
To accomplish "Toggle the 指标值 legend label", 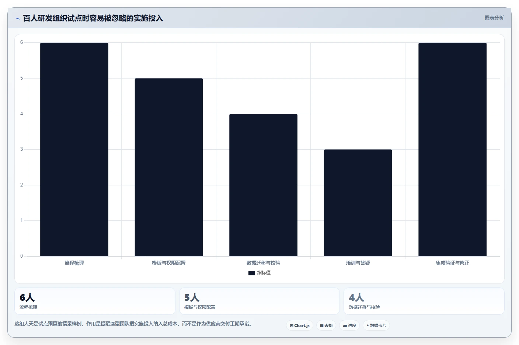I will point(264,273).
